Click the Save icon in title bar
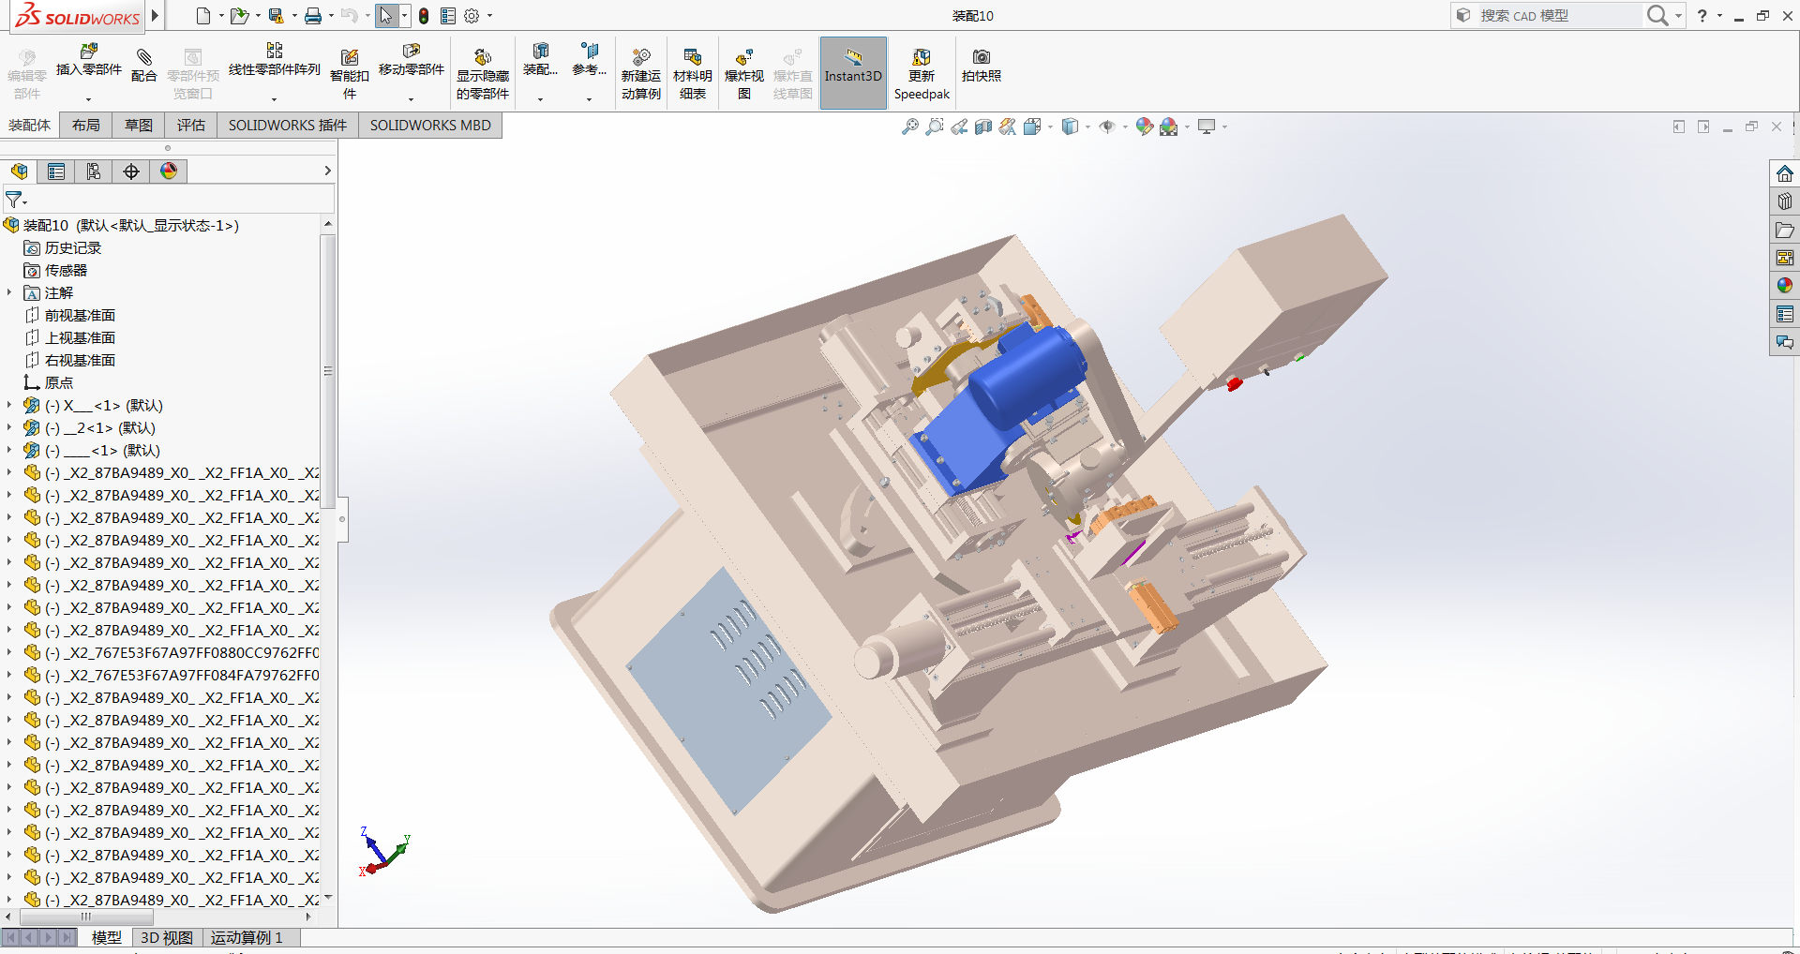Screen dimensions: 1800x954 click(276, 16)
